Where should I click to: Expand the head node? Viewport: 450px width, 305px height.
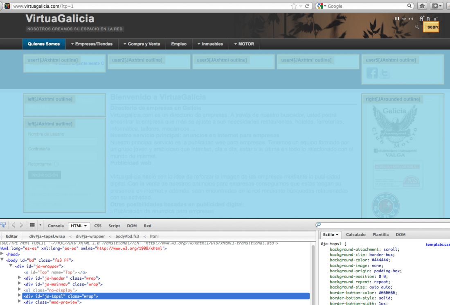2,254
